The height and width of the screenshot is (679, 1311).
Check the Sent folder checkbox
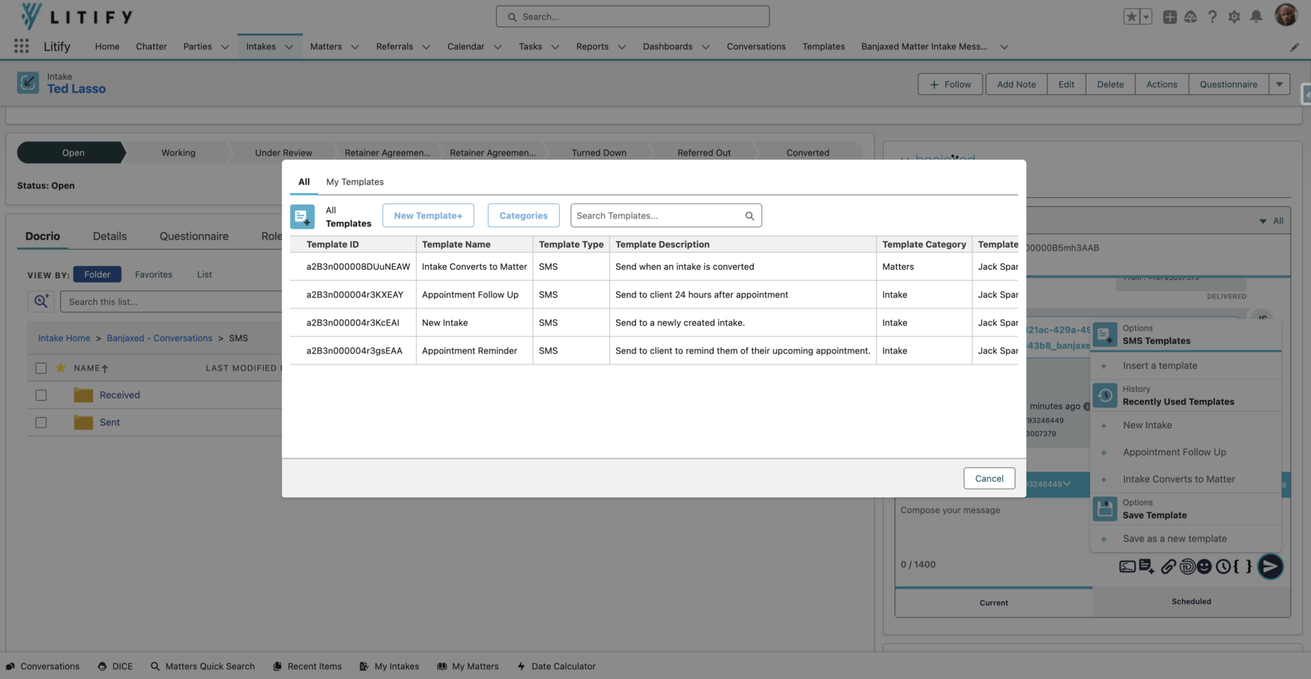click(41, 422)
